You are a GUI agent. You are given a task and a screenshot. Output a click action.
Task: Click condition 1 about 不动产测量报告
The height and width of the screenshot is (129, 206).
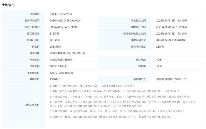[x=92, y=86]
